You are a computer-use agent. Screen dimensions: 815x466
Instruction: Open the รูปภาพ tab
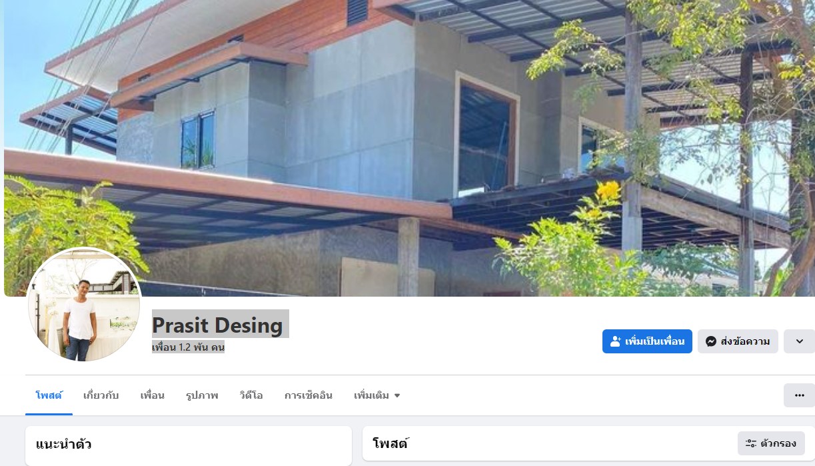(202, 395)
